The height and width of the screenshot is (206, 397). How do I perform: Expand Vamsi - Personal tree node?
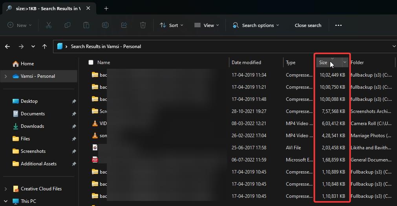[x=5, y=76]
